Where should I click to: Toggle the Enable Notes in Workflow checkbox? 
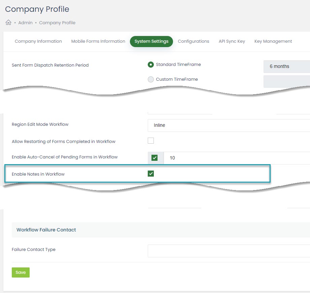point(151,174)
